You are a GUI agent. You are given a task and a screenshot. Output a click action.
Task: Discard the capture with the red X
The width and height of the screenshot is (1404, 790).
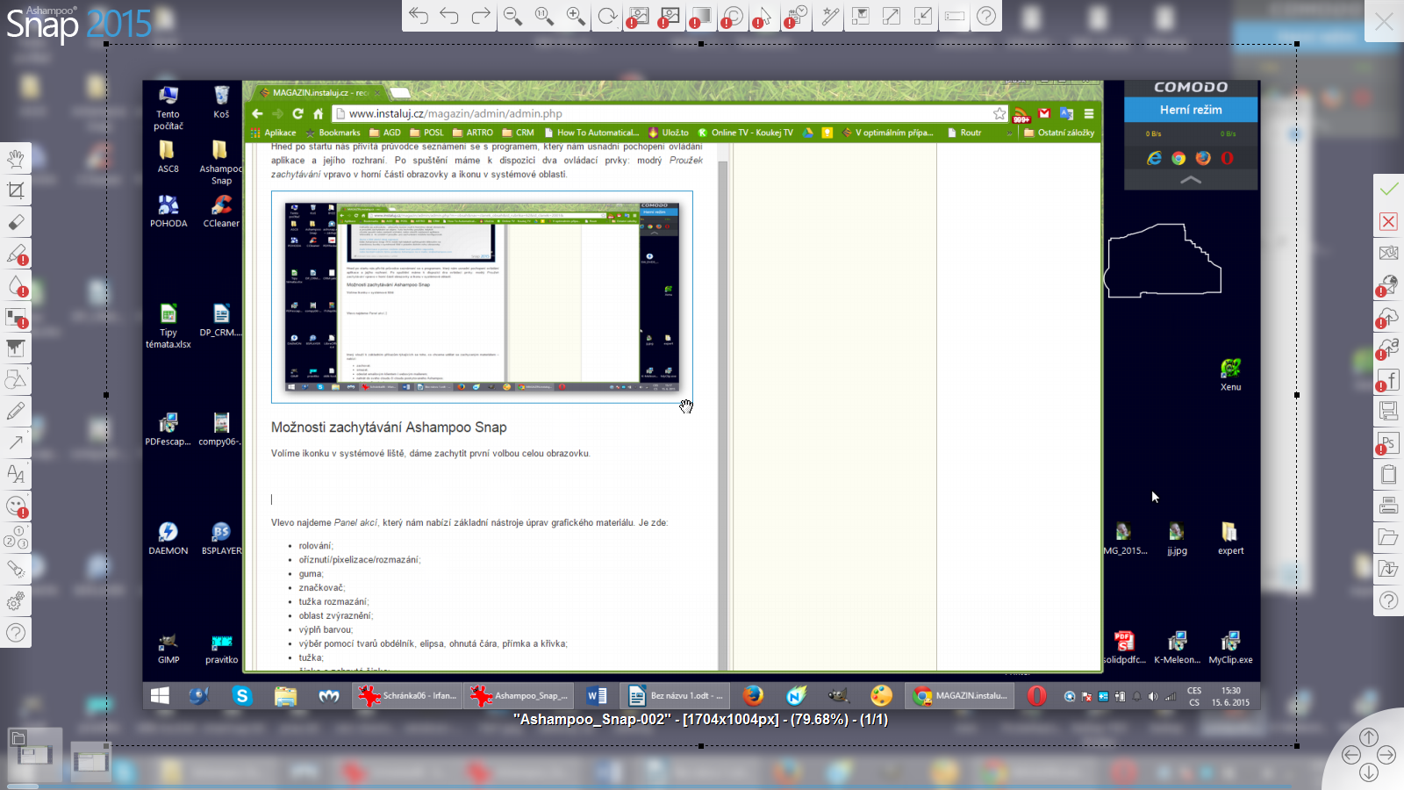1388,221
